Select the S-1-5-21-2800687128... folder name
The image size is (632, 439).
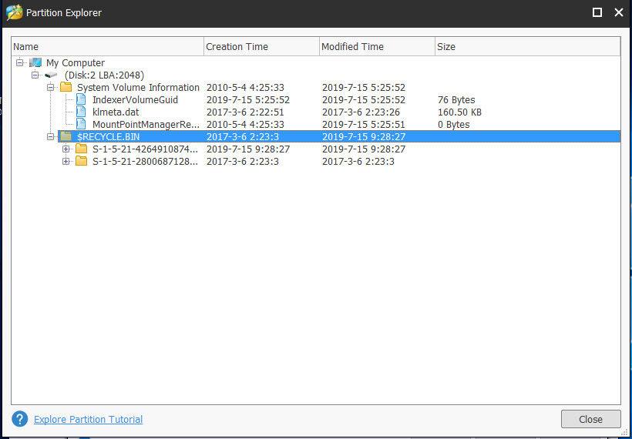click(146, 162)
